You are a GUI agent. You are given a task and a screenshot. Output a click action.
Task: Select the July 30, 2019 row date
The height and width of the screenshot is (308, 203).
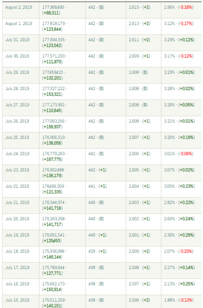pos(17,56)
